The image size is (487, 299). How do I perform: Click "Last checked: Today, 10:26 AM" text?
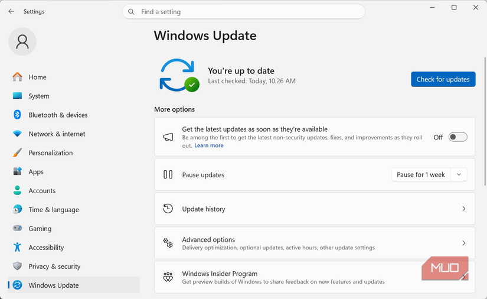click(x=251, y=81)
